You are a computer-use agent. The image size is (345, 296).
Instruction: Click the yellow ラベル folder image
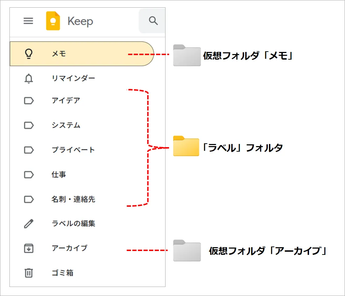(186, 146)
